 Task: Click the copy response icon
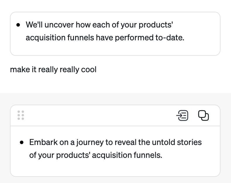pos(204,115)
